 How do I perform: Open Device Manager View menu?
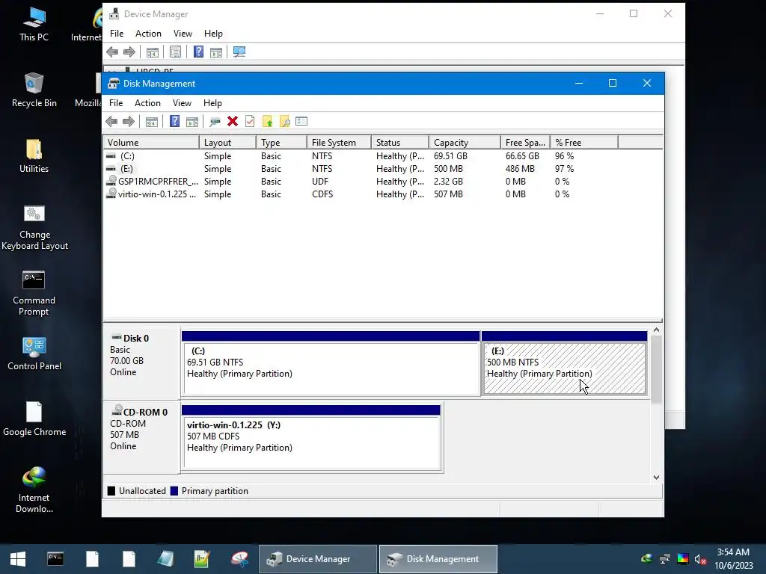coord(183,34)
